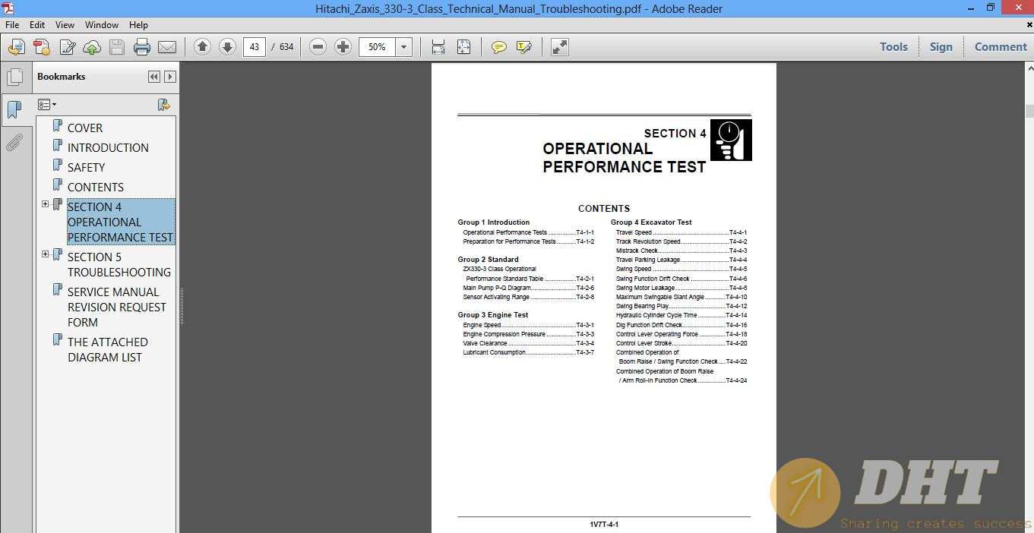Image resolution: width=1034 pixels, height=533 pixels.
Task: Click the fit one full page icon
Action: tap(463, 47)
